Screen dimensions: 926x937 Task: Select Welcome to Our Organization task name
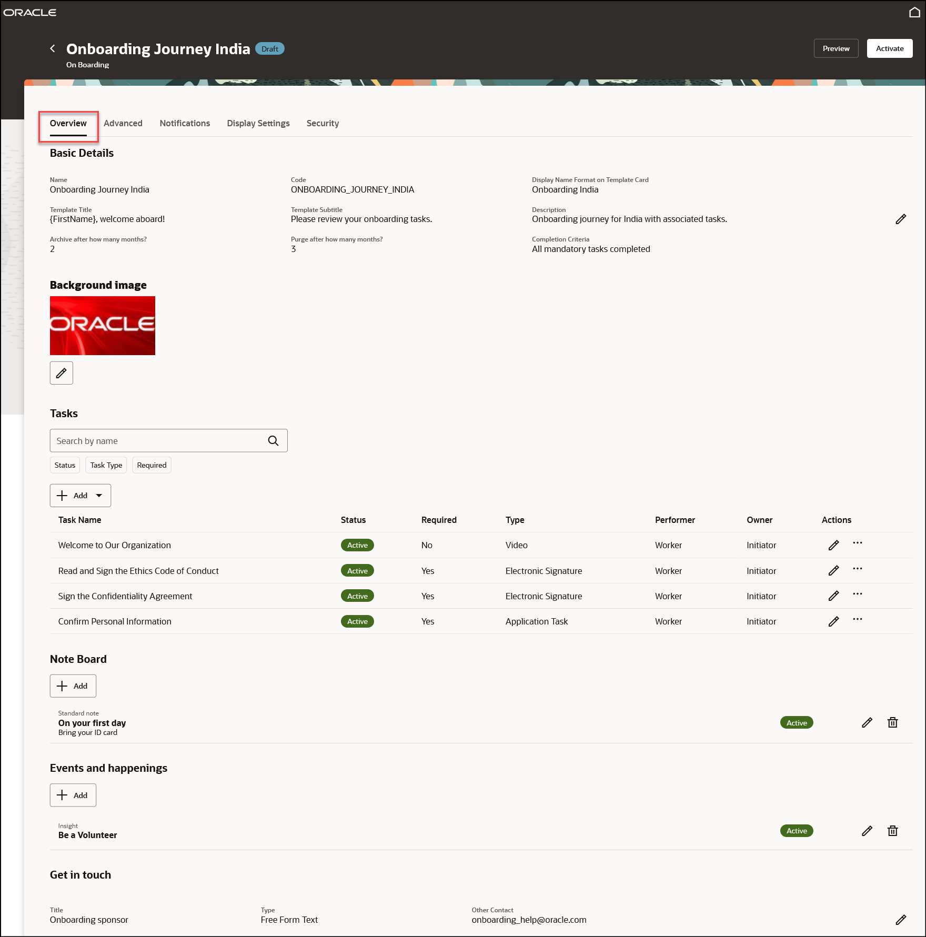[114, 545]
